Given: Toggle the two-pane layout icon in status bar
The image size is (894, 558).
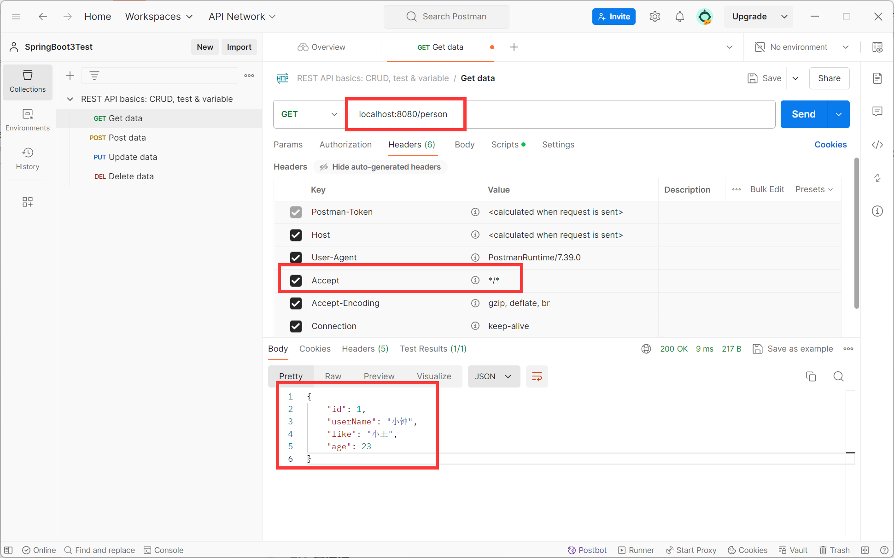Looking at the screenshot, I should [x=865, y=550].
